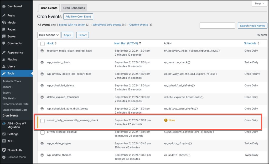269x164 pixels.
Task: Switch to the Cron Schedules tab
Action: 74,8
